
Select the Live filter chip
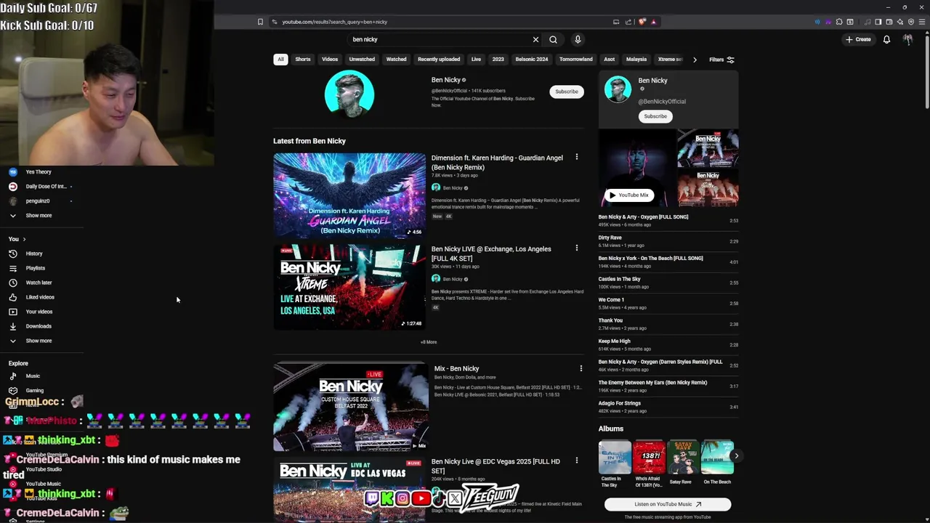coord(476,60)
